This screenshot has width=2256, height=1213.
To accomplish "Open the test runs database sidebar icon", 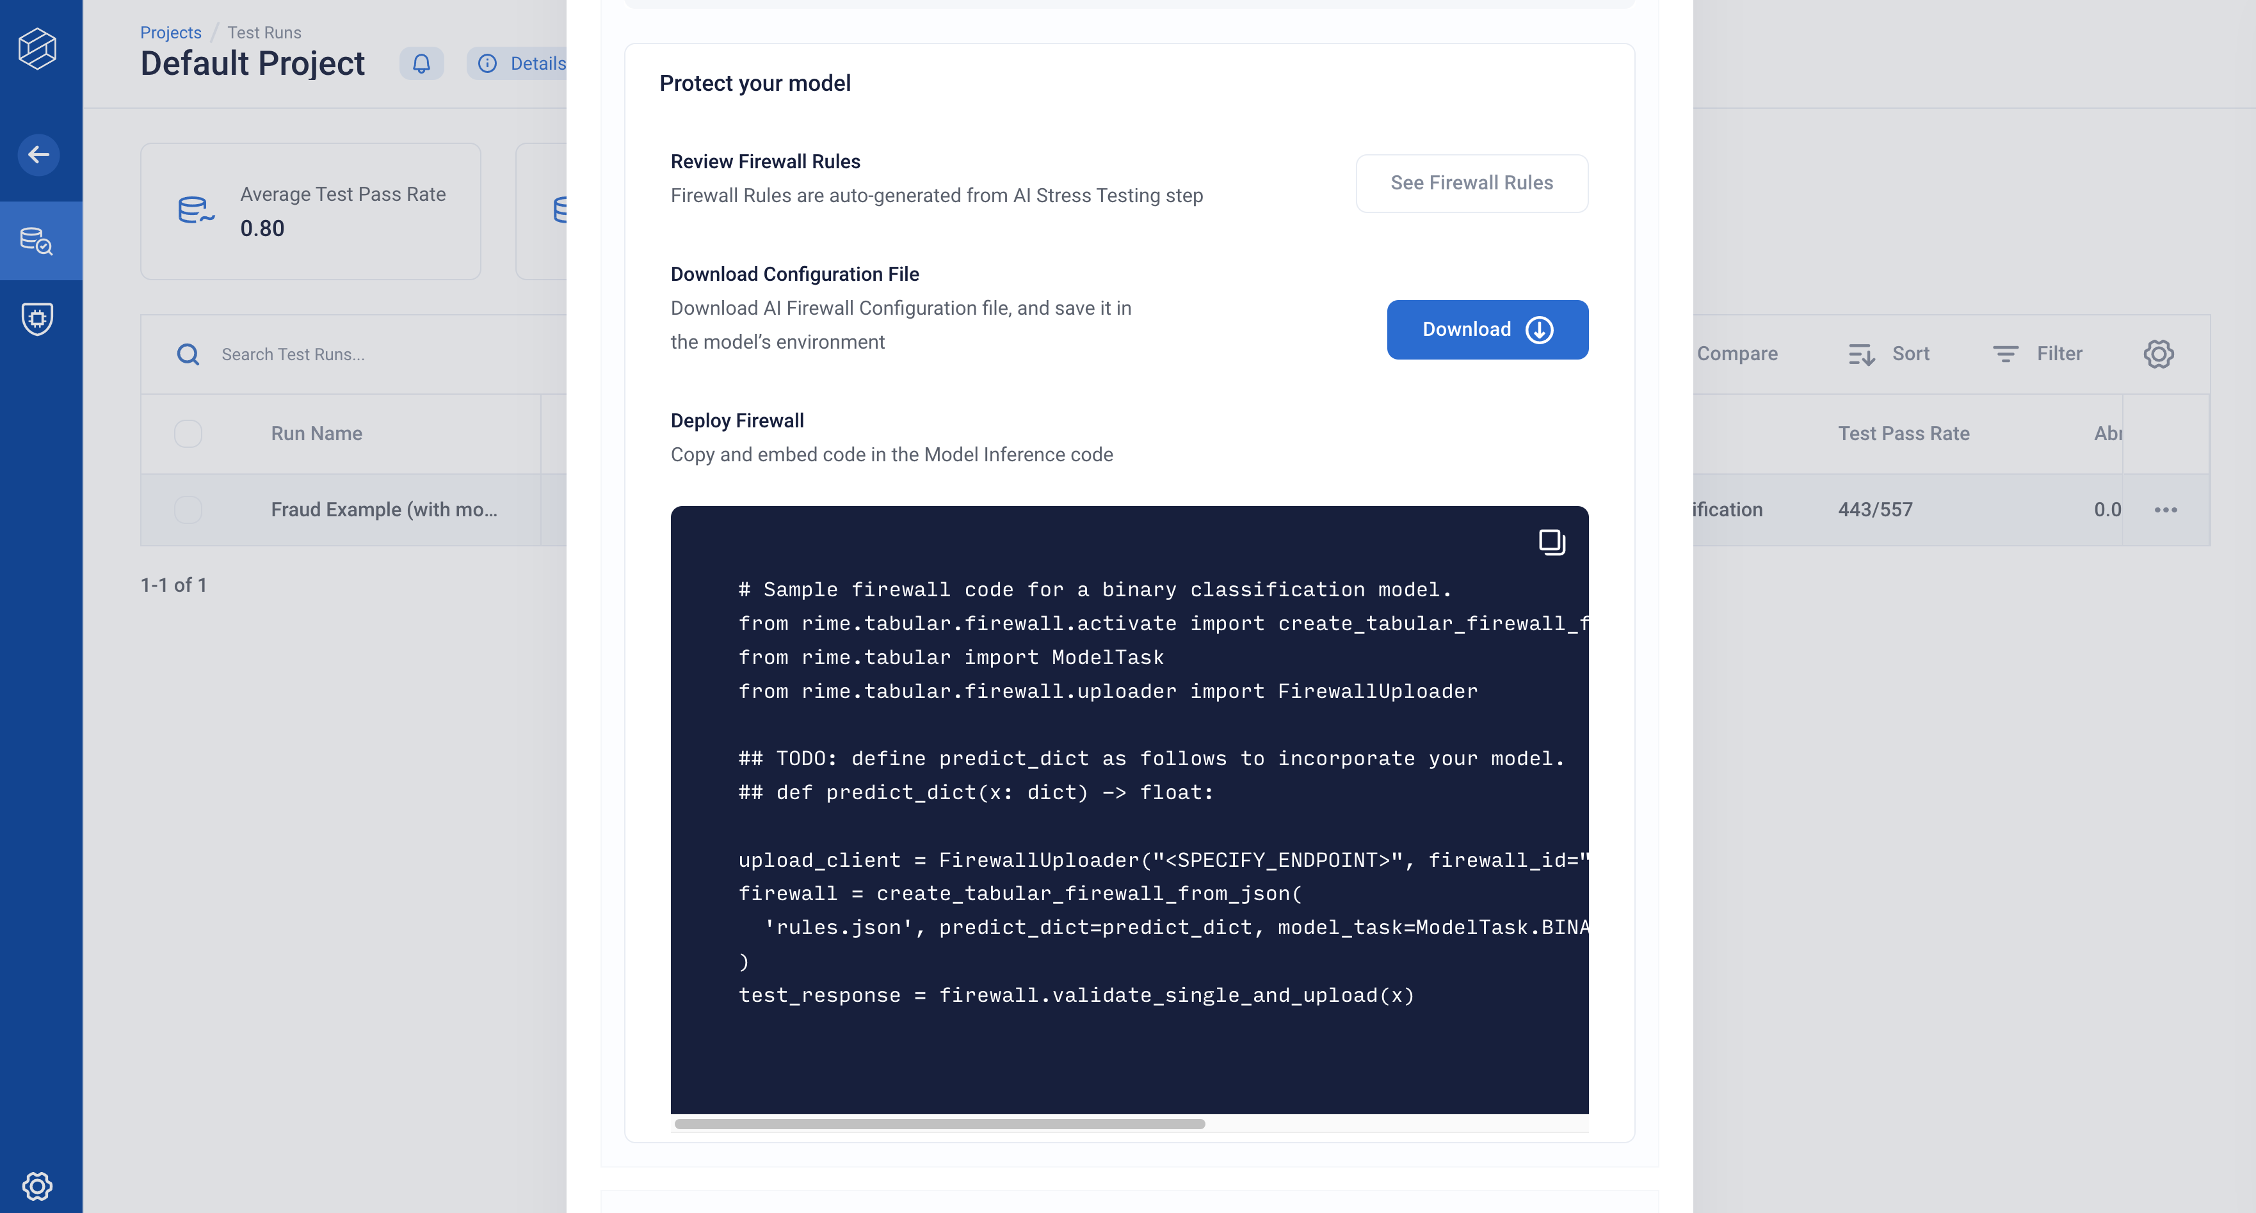I will coord(38,241).
